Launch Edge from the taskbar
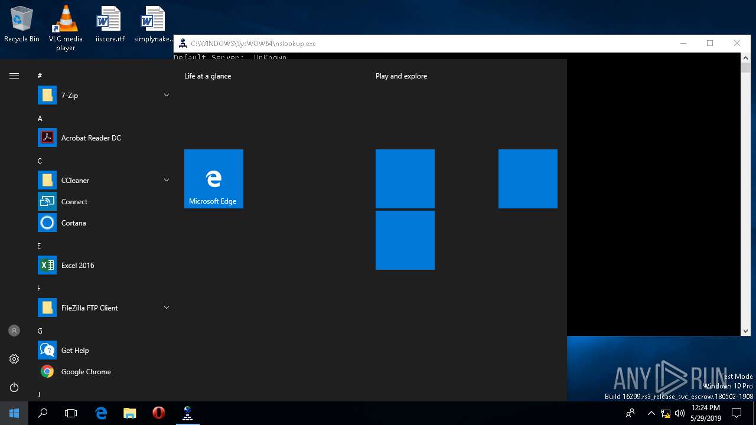The width and height of the screenshot is (756, 425). (101, 413)
